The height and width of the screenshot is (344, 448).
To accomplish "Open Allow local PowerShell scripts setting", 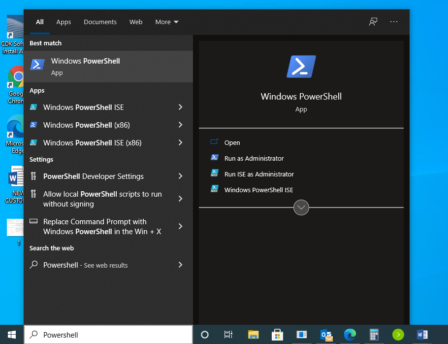I will (x=102, y=199).
